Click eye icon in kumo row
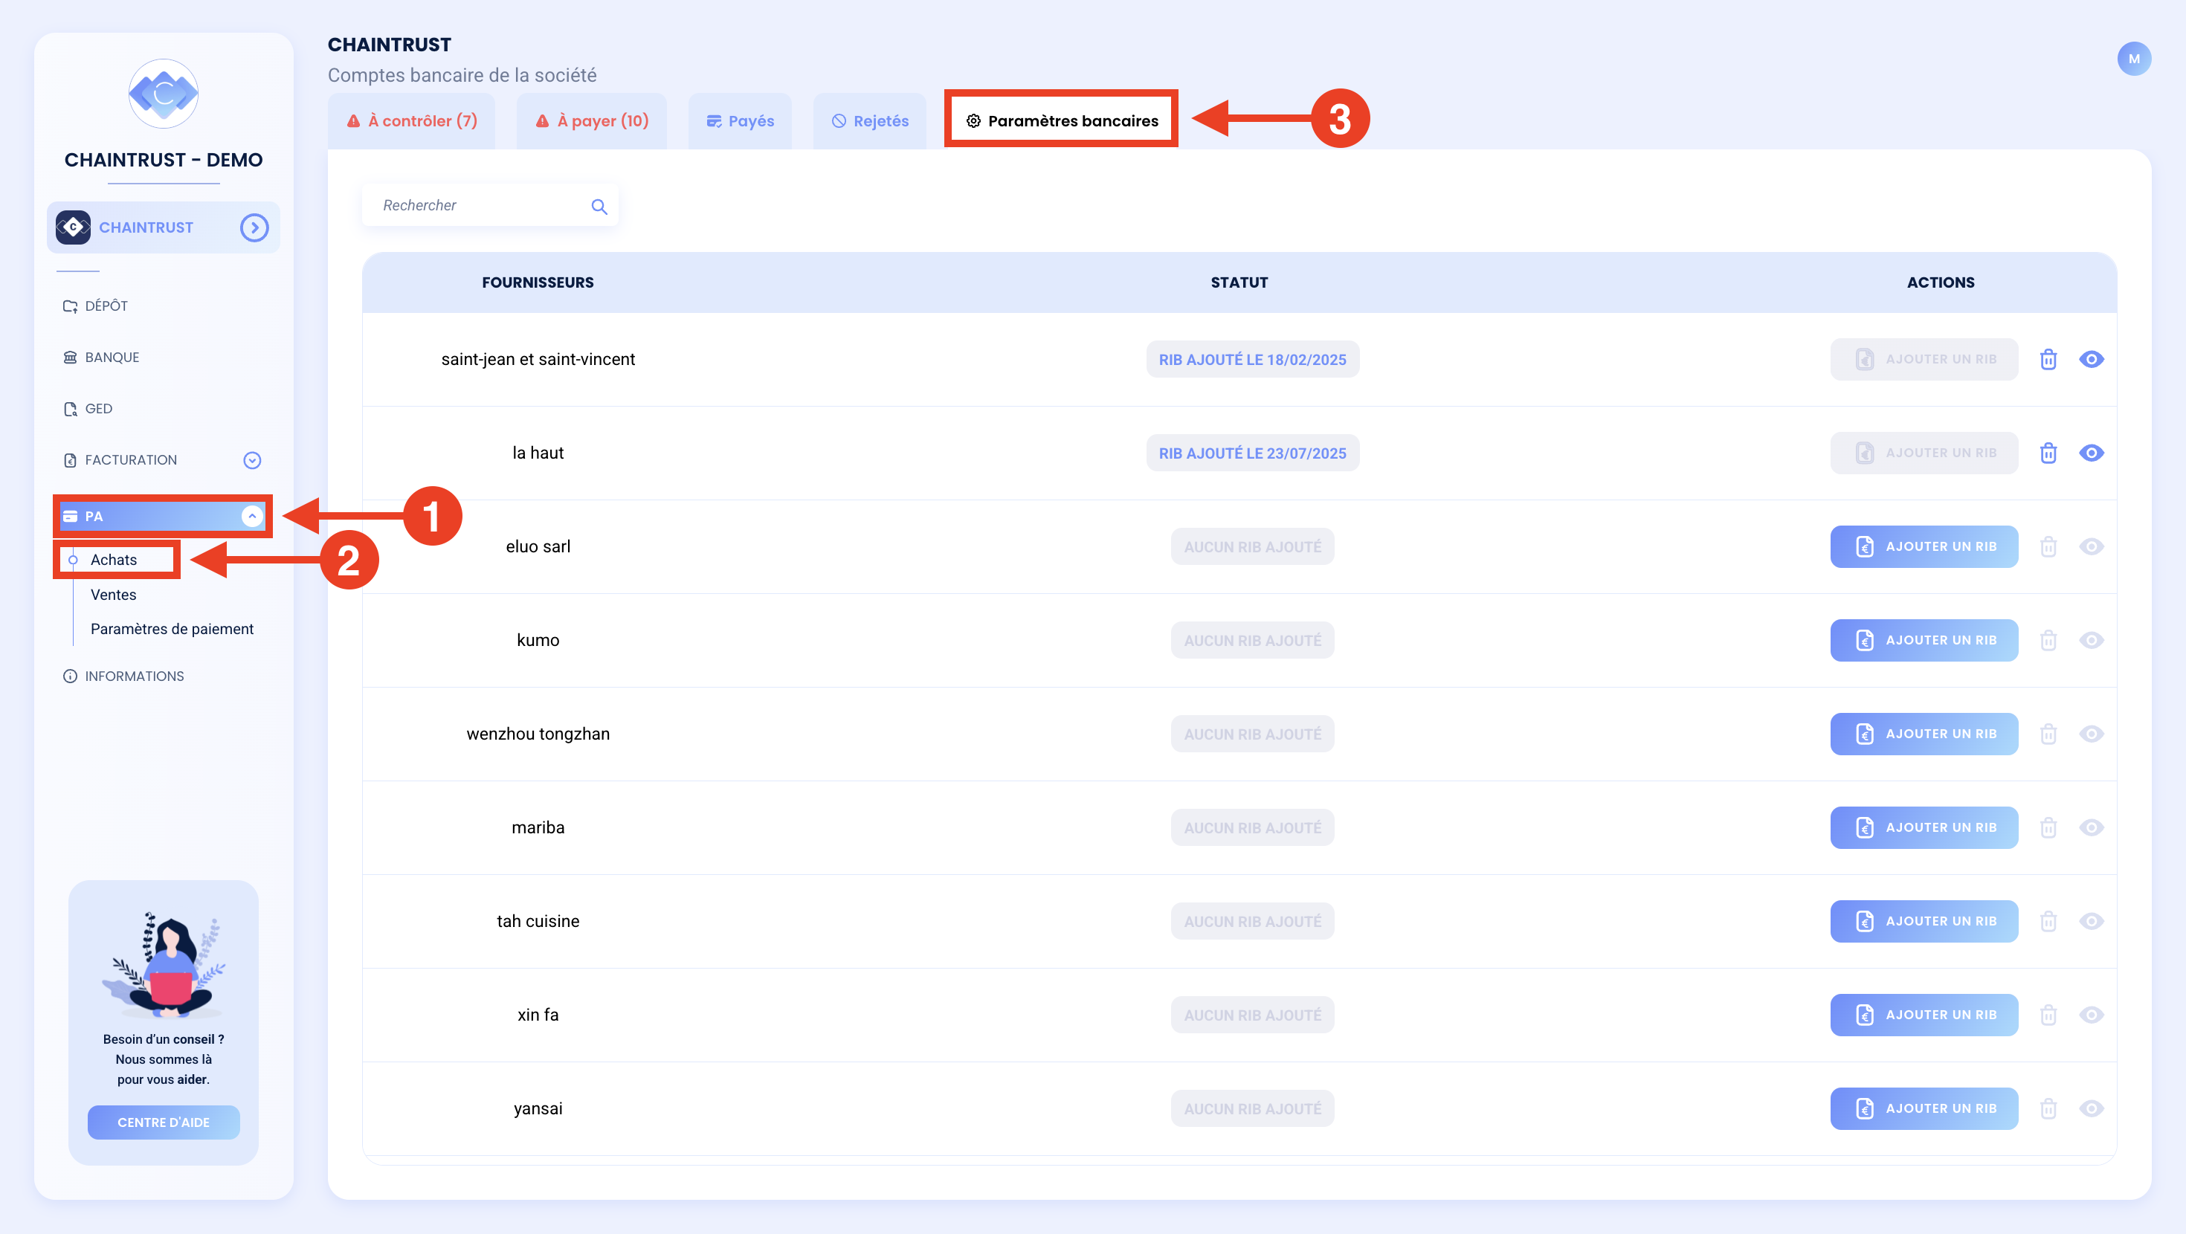This screenshot has height=1234, width=2186. (2091, 640)
